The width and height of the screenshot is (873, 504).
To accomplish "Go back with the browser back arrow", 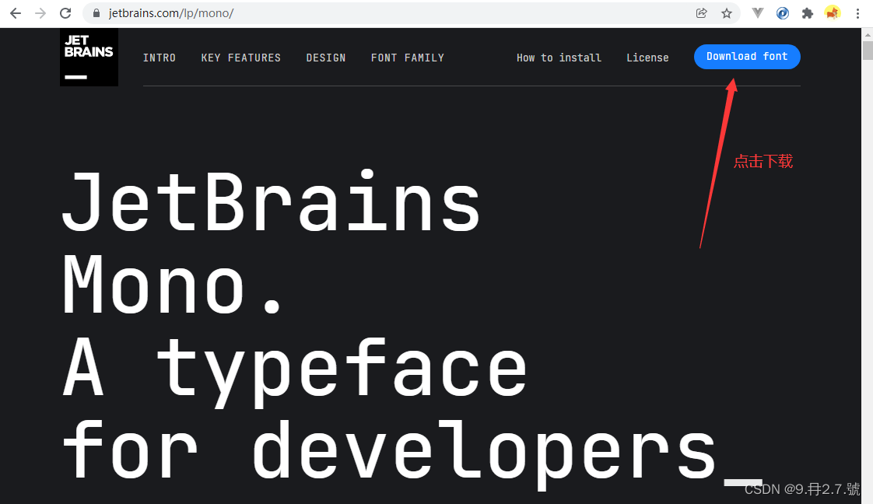I will point(16,13).
